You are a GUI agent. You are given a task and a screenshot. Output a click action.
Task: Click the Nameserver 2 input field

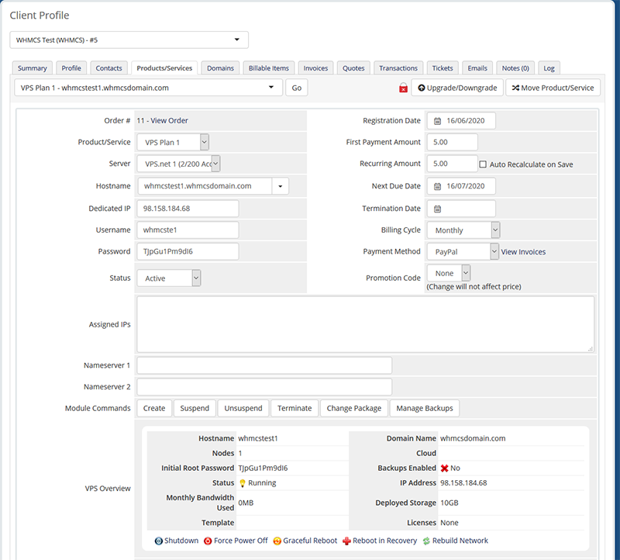pyautogui.click(x=264, y=387)
